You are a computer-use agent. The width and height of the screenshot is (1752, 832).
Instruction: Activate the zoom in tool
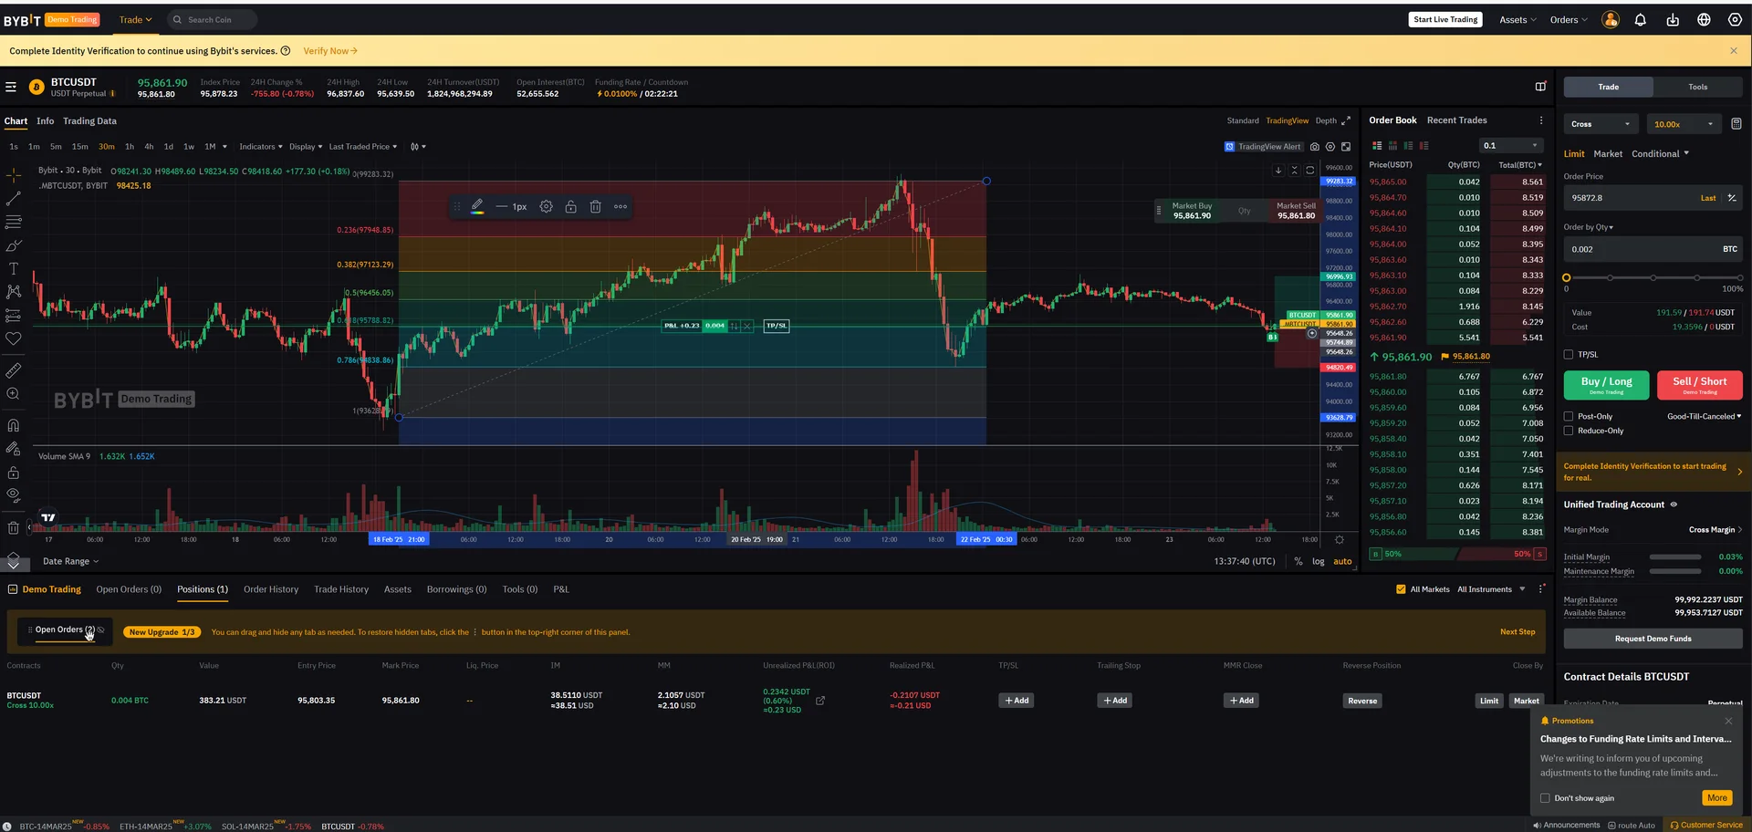click(x=14, y=394)
